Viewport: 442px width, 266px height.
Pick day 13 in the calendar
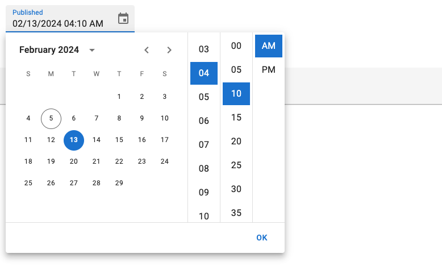pyautogui.click(x=74, y=140)
